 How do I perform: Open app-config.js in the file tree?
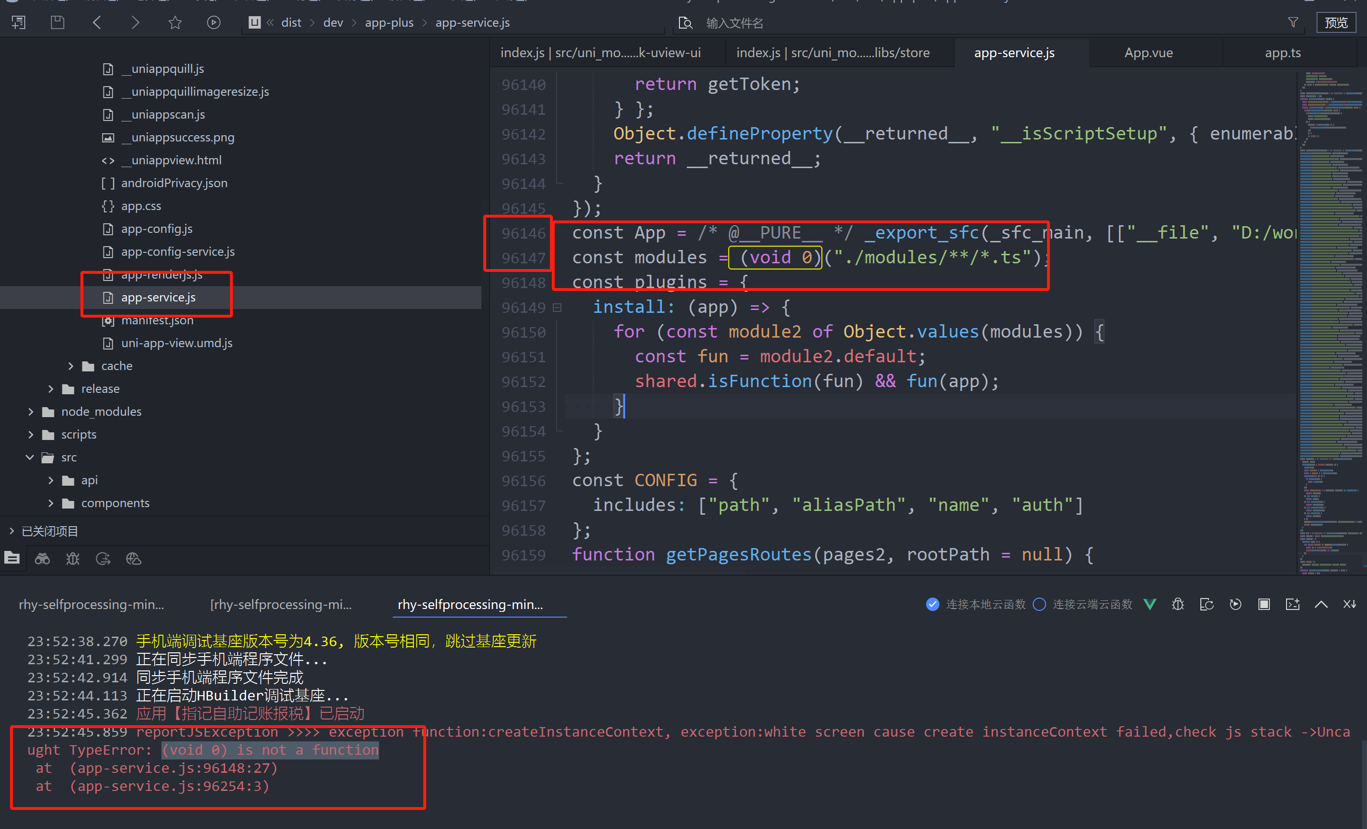pos(157,229)
